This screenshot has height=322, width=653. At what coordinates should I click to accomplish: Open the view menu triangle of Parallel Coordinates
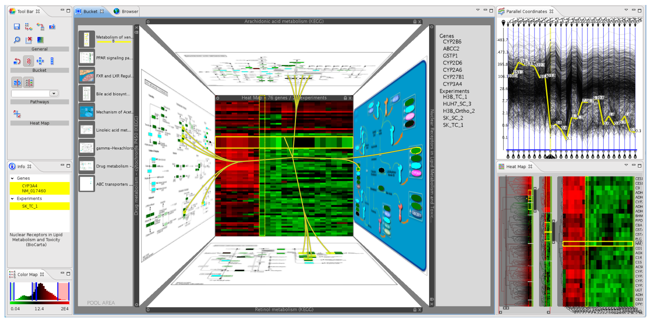click(626, 10)
